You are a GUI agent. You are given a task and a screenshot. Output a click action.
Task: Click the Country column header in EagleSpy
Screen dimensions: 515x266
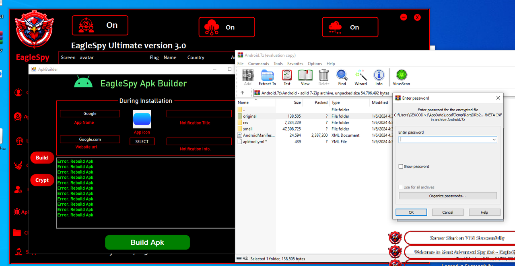(196, 57)
